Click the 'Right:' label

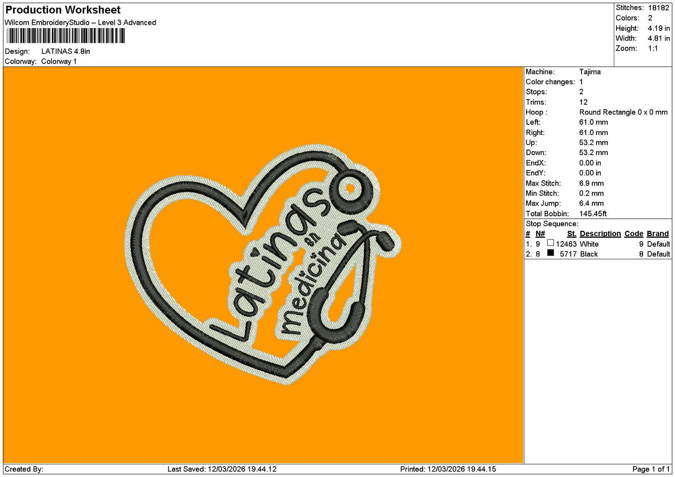click(535, 133)
